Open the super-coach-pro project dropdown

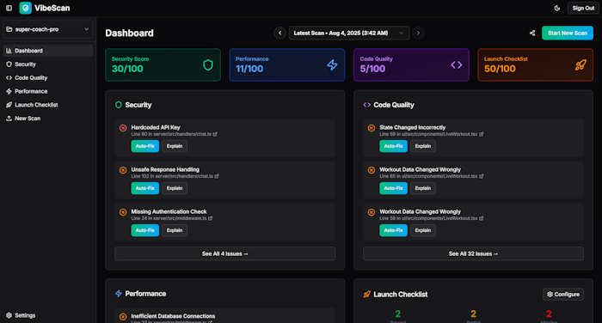tap(48, 29)
